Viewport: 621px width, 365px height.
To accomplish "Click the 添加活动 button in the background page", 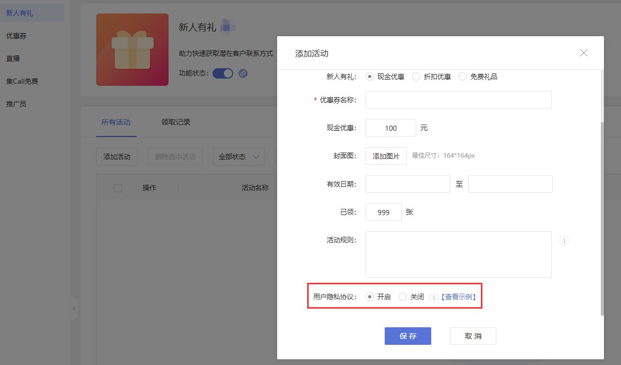I will click(117, 157).
